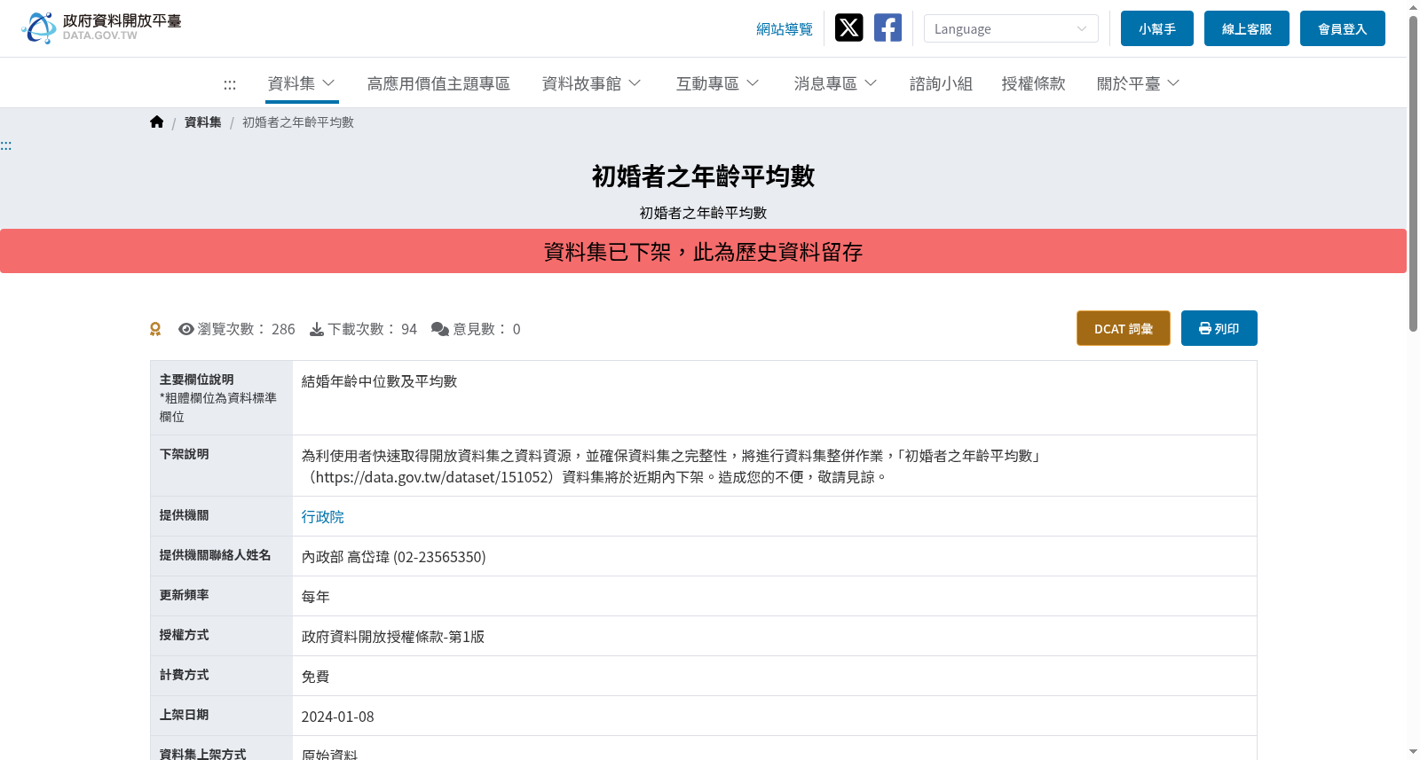Click the 每年 update frequency value
This screenshot has width=1420, height=760.
316,597
